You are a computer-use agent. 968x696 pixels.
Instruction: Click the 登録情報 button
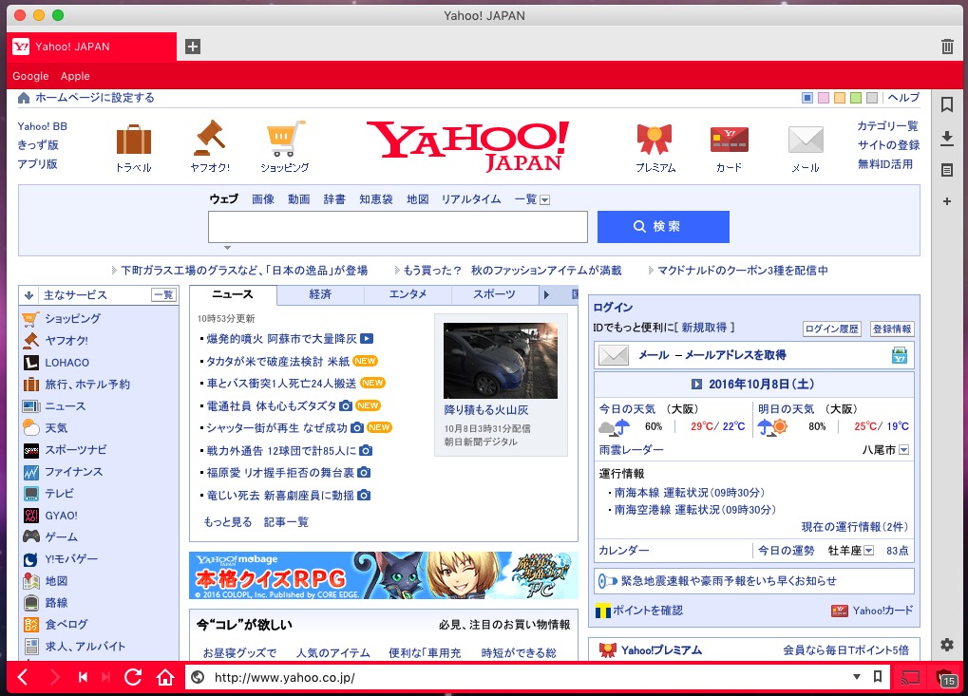pos(892,329)
